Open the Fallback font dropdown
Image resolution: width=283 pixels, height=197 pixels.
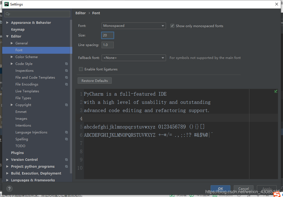[134, 58]
